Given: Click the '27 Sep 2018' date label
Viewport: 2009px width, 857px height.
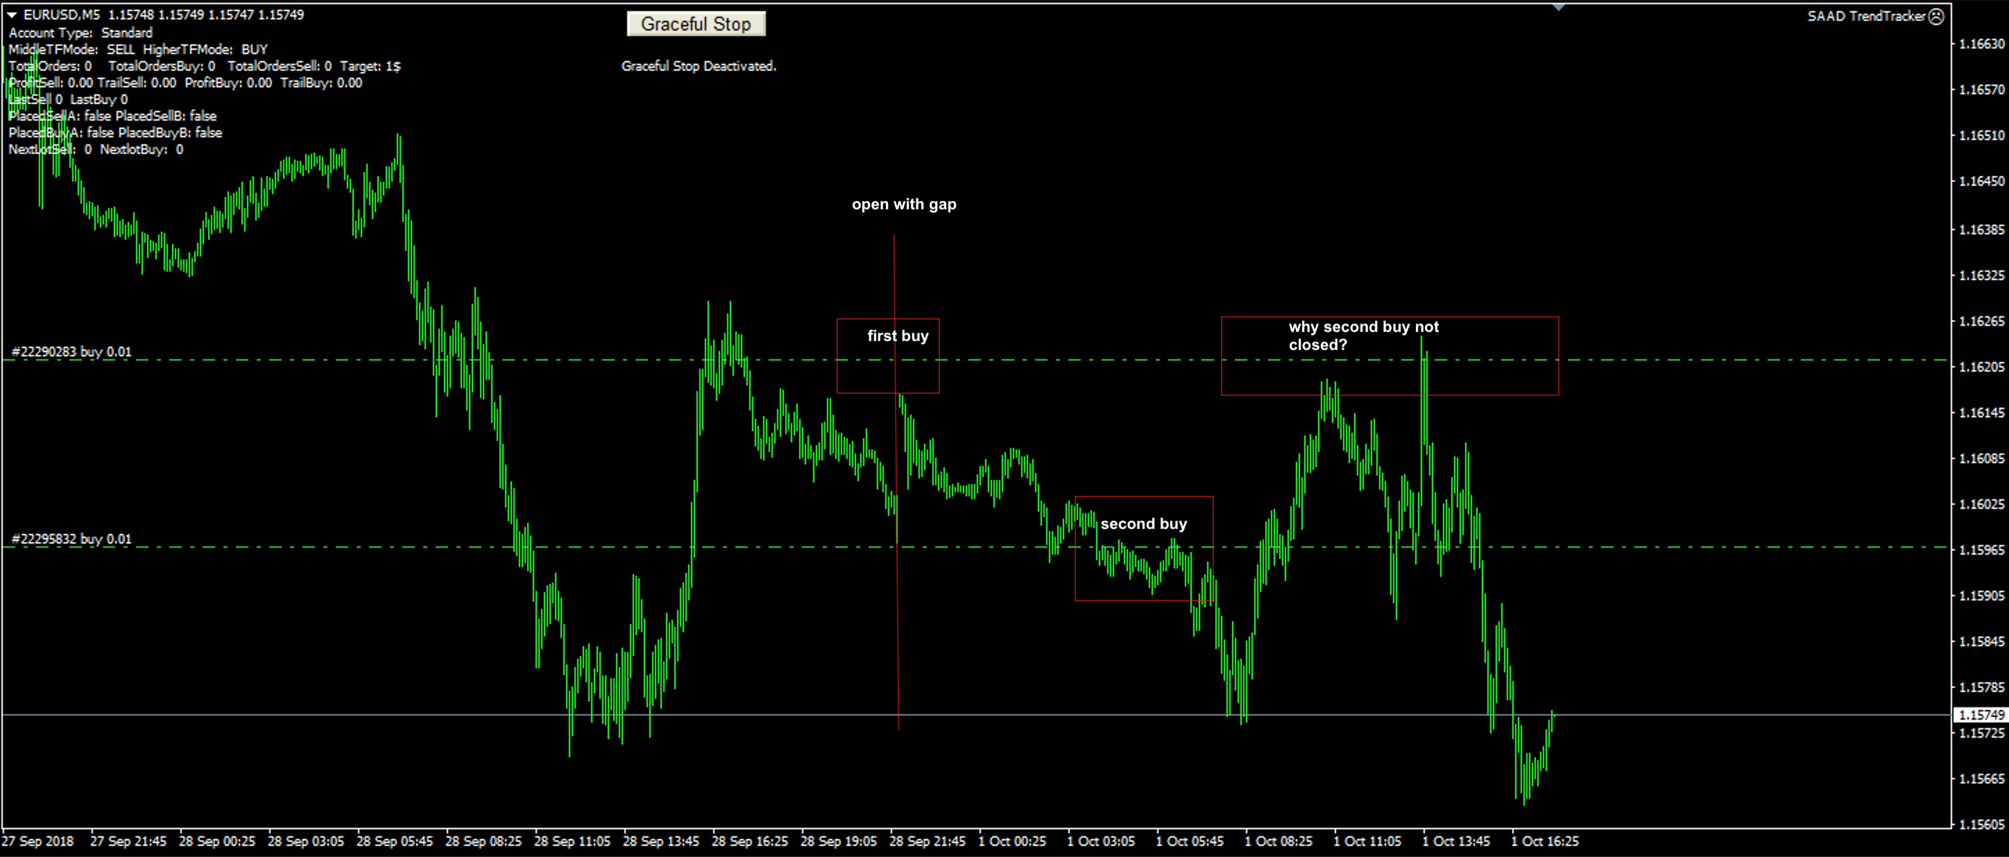Looking at the screenshot, I should tap(37, 842).
